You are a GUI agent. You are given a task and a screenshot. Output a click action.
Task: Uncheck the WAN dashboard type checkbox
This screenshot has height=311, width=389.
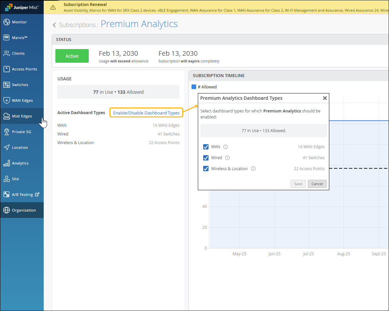click(206, 147)
